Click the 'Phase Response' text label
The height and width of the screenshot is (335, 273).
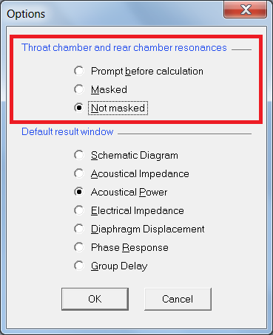[x=129, y=247]
